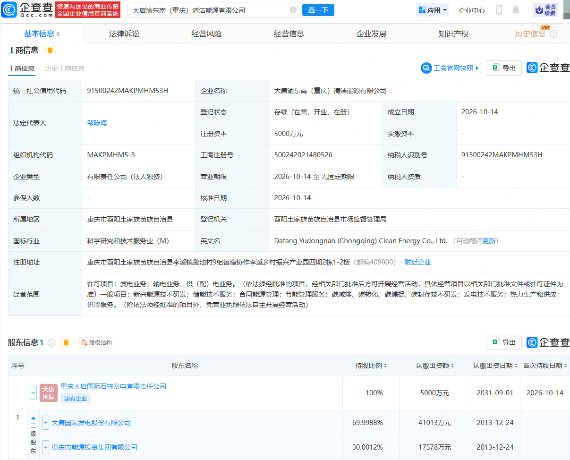Open 附近企业 link
The image size is (570, 460).
click(x=417, y=262)
